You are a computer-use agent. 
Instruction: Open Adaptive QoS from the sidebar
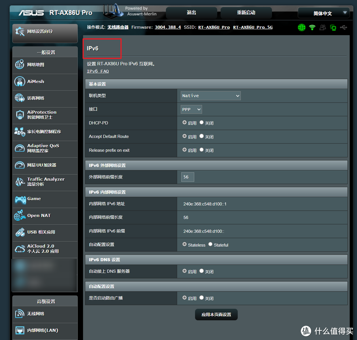43,148
